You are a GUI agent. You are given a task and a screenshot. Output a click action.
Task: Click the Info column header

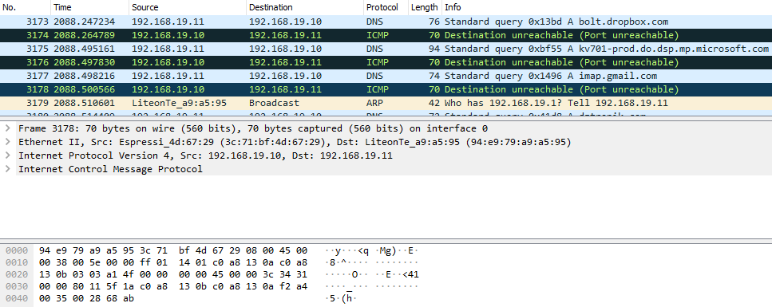[x=607, y=7]
